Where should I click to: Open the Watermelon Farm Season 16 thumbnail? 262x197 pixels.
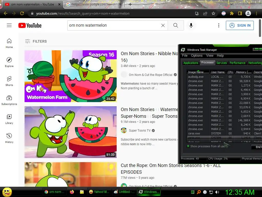[x=71, y=76]
